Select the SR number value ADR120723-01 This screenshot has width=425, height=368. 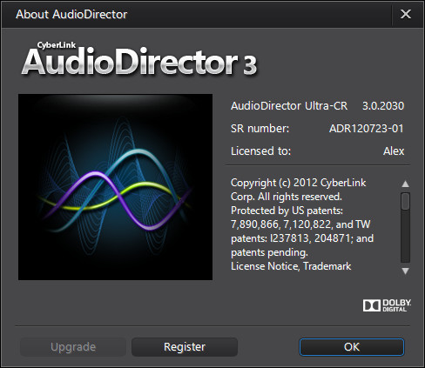(367, 129)
